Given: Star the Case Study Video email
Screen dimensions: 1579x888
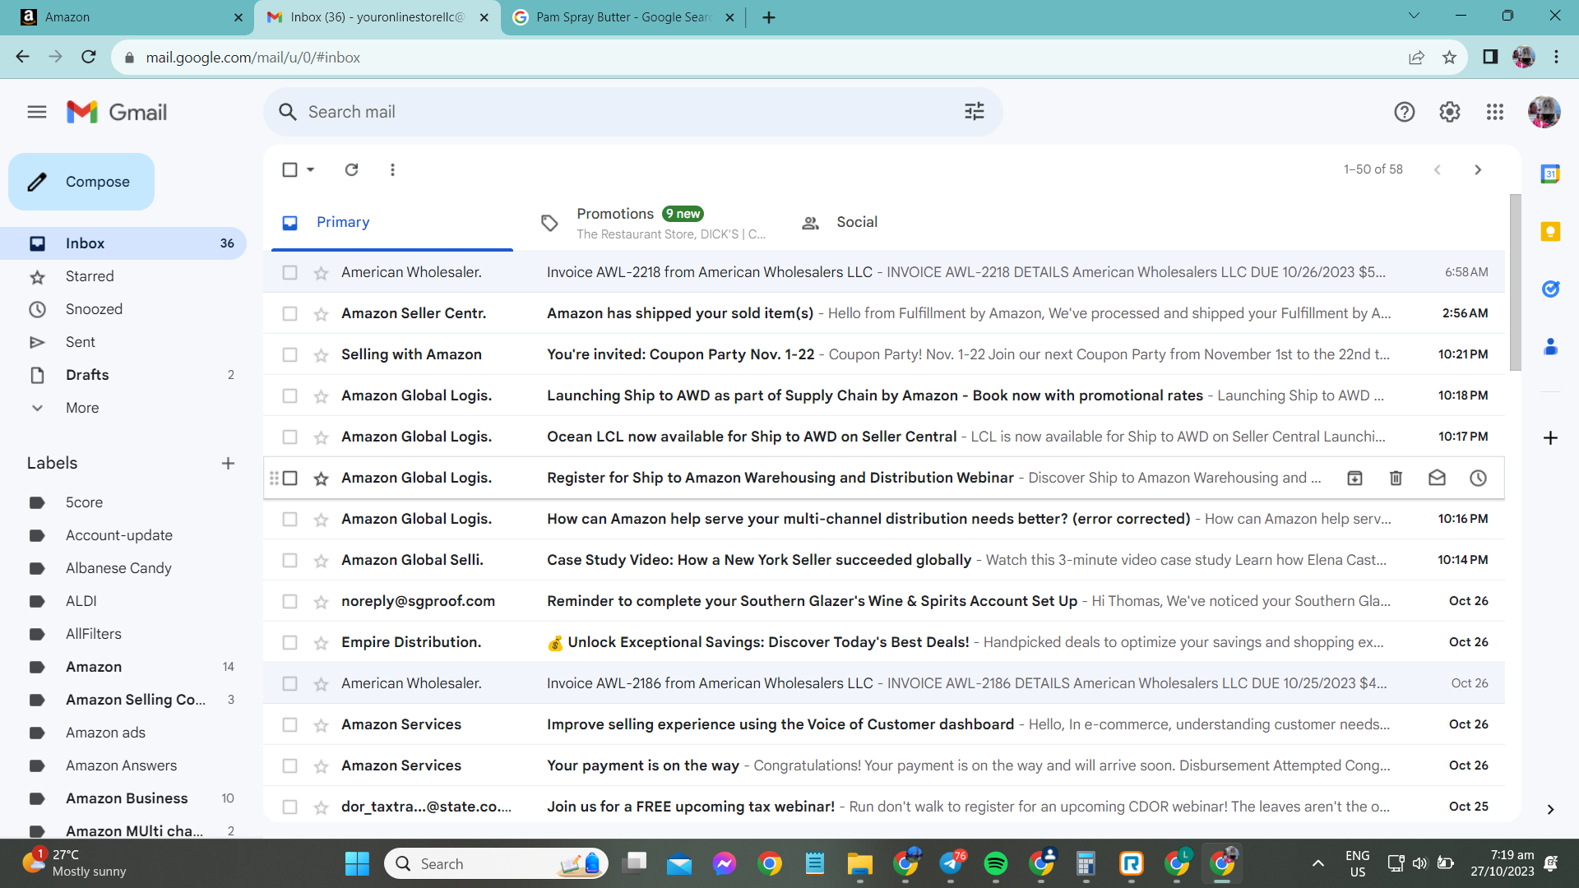Looking at the screenshot, I should click(321, 560).
